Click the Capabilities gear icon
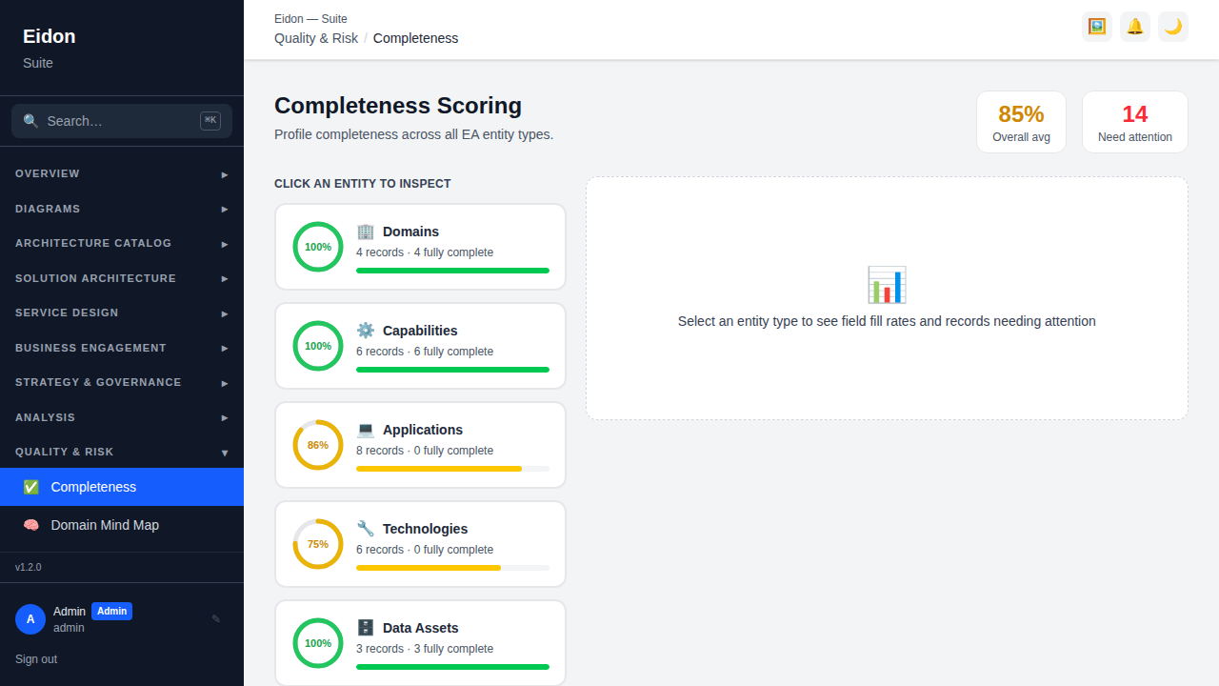The image size is (1219, 686). pos(366,331)
